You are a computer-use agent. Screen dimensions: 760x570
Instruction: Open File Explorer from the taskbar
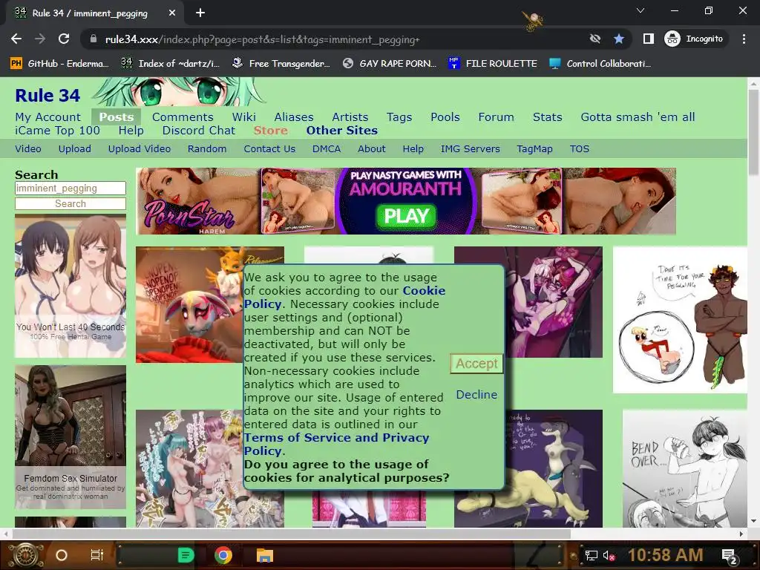coord(265,555)
